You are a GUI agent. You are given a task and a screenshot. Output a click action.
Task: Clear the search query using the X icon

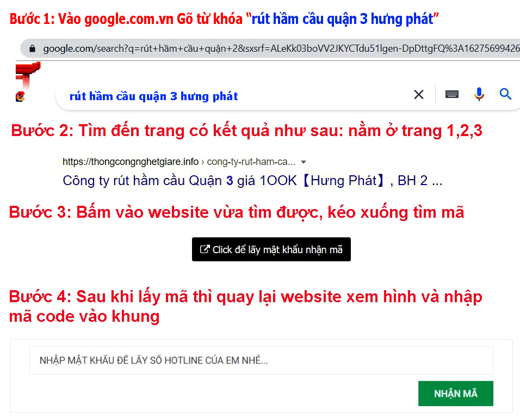pyautogui.click(x=418, y=94)
